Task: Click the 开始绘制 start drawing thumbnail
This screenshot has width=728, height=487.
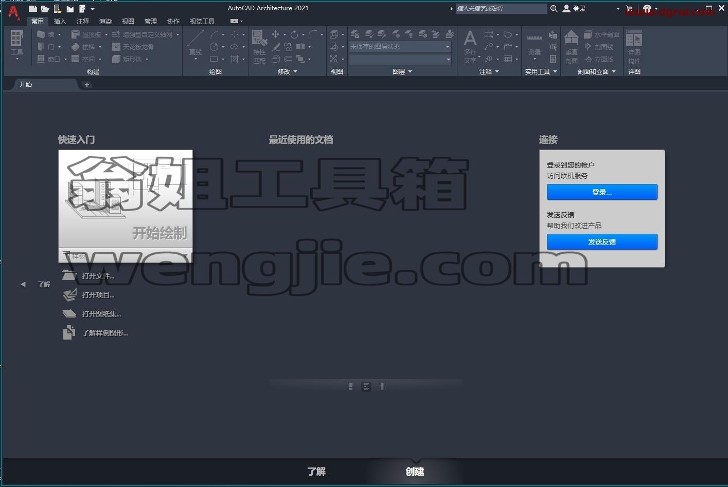Action: tap(126, 199)
